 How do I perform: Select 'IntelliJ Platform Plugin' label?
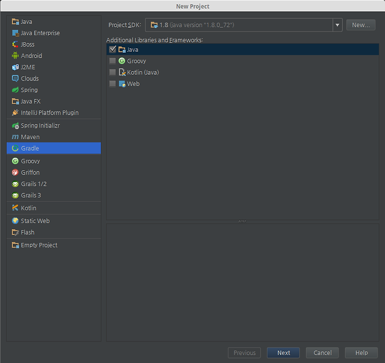[x=50, y=113]
